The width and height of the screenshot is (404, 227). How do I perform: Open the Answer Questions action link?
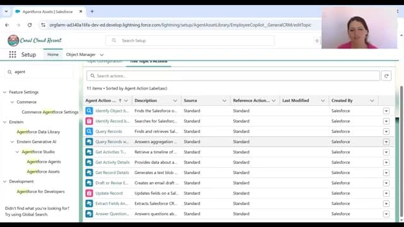(112, 214)
